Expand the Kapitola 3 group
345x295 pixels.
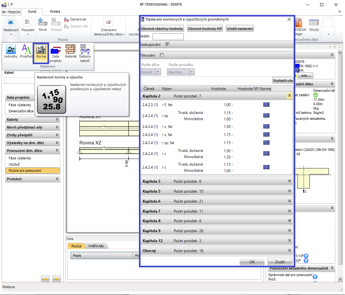290,181
